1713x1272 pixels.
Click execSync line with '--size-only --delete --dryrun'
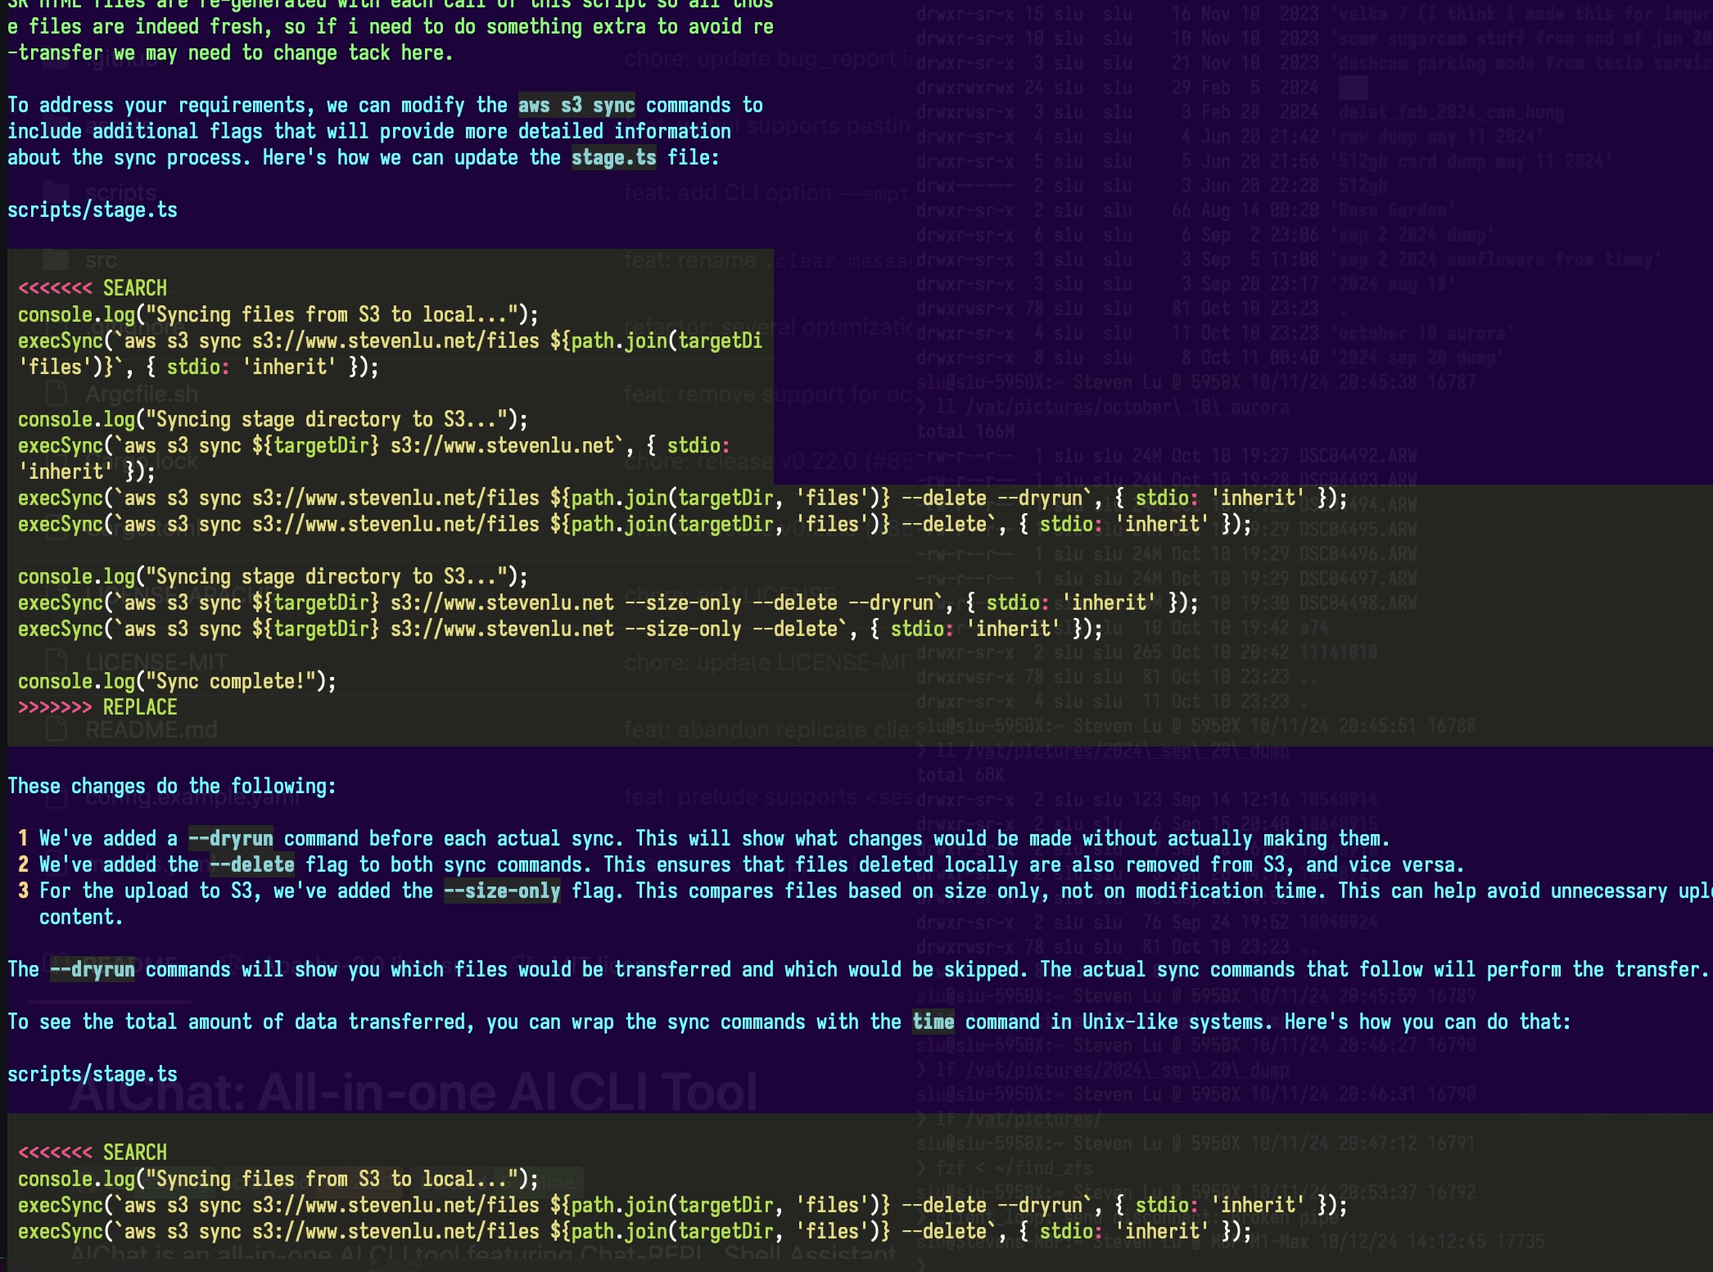[608, 603]
